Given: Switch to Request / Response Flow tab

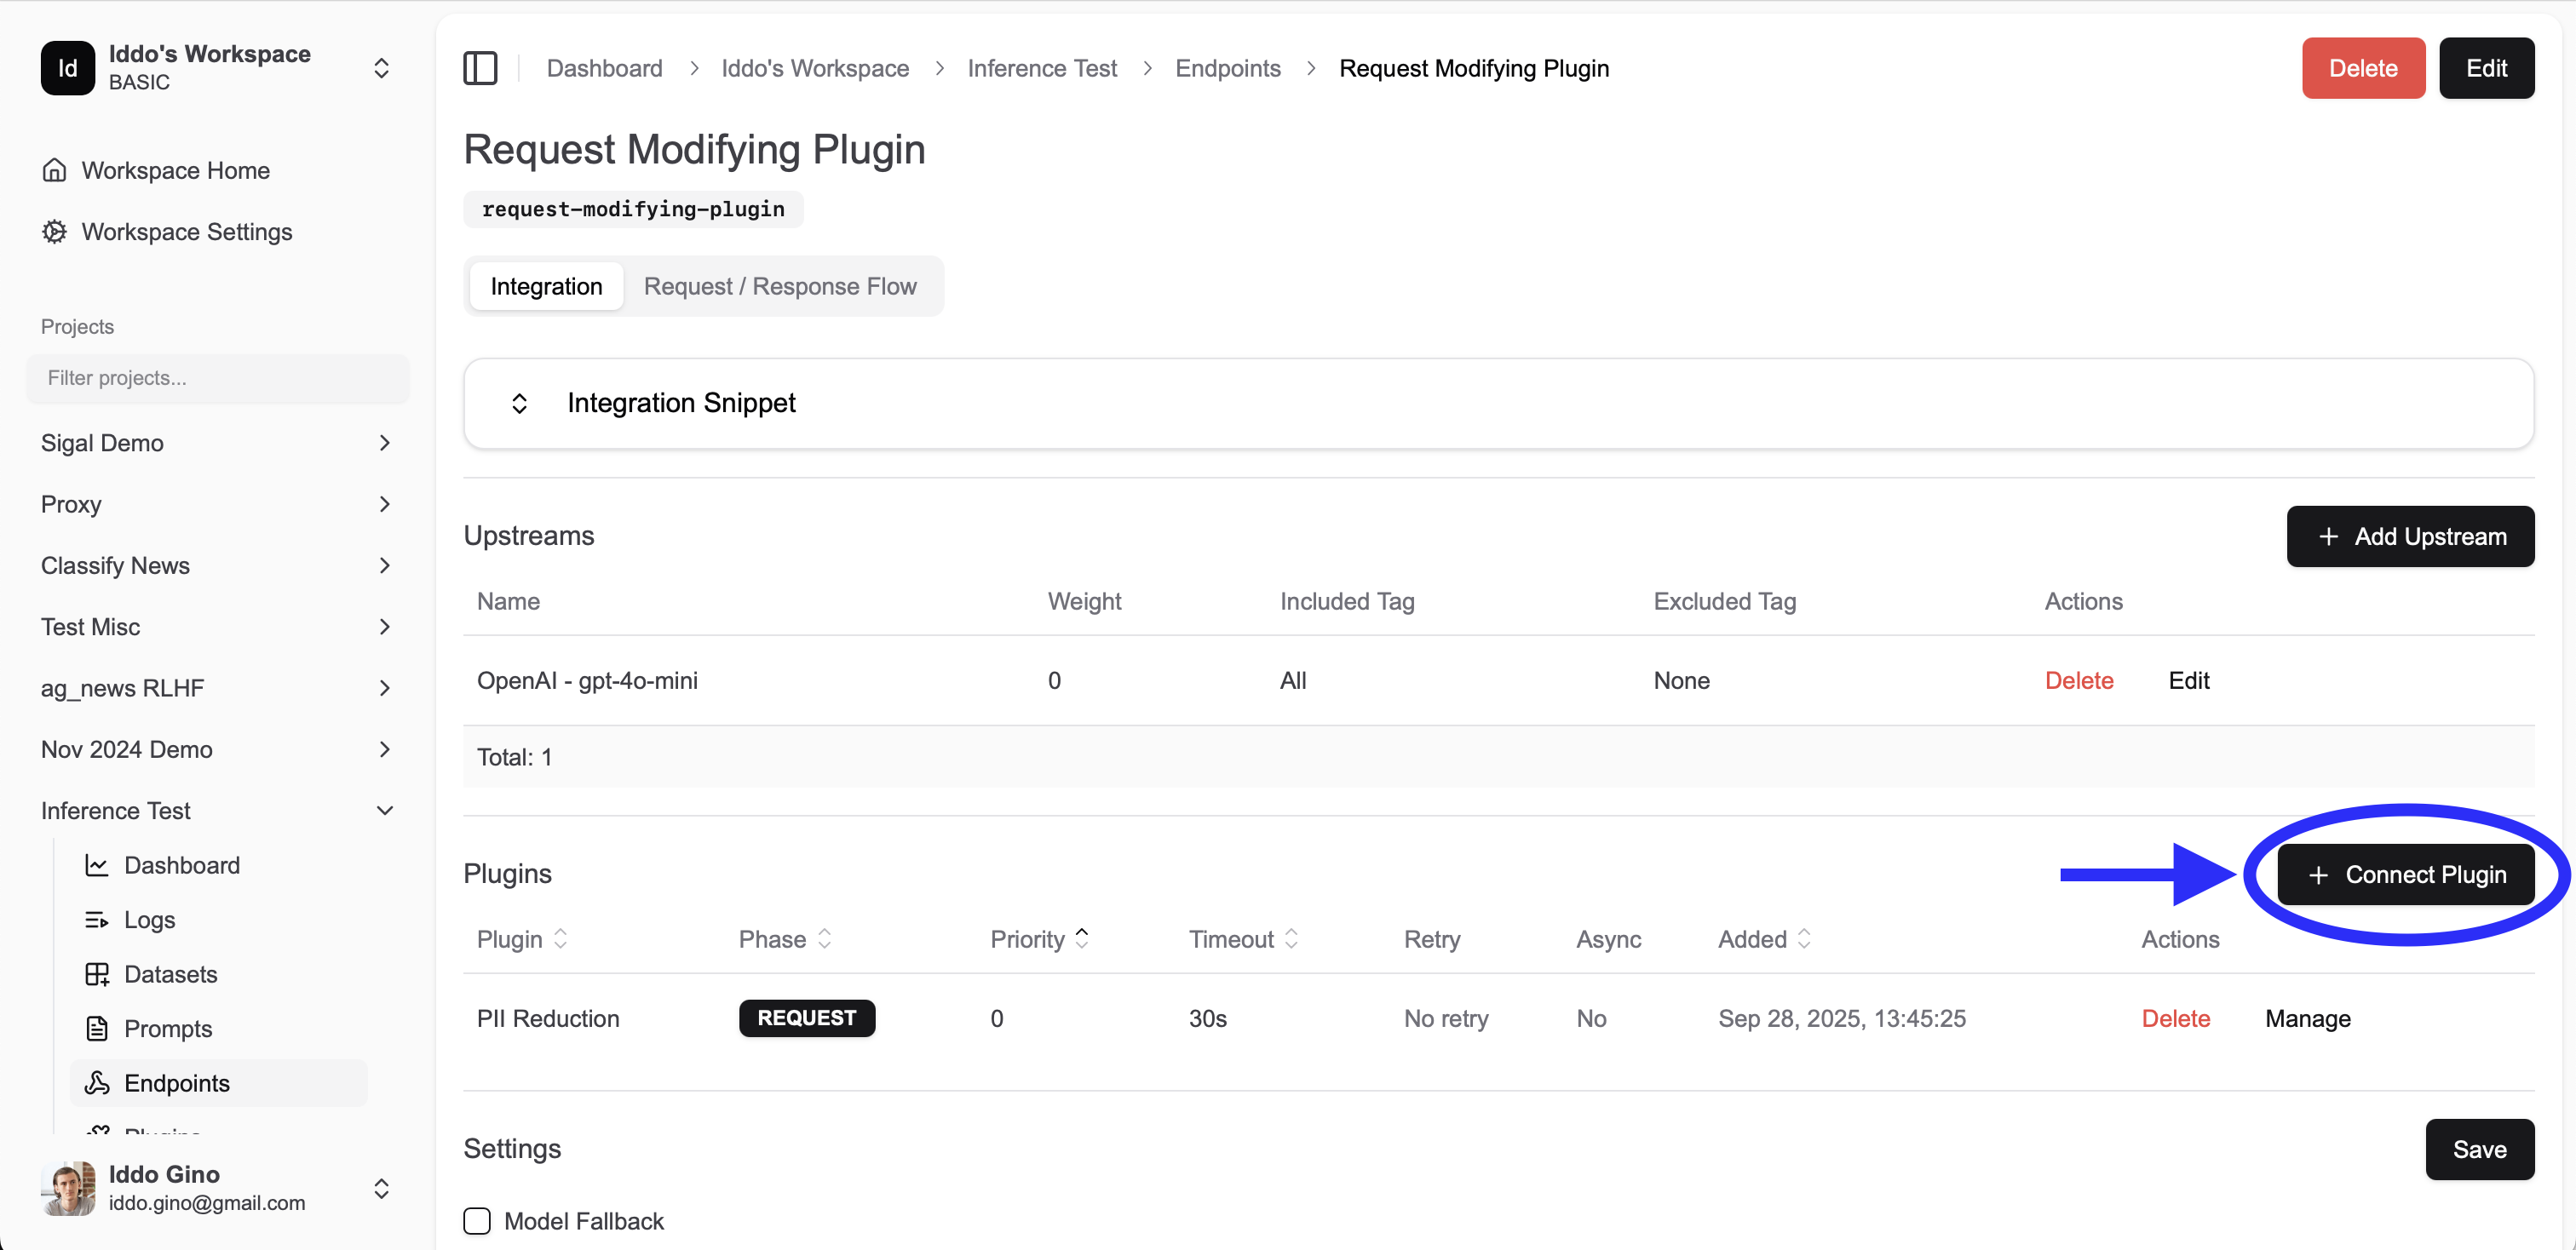Looking at the screenshot, I should click(780, 286).
